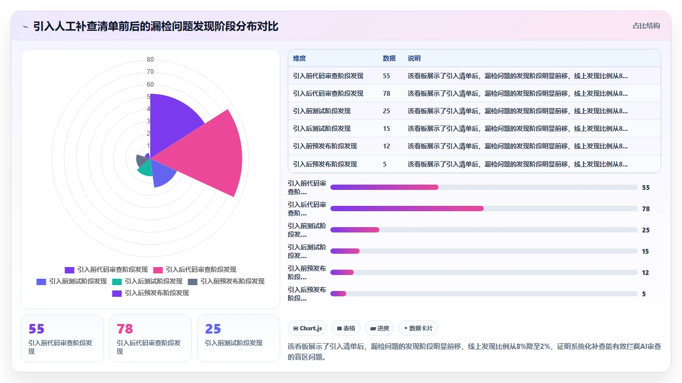Select table row 引入前预发布阶段发现
This screenshot has height=383, width=682.
(474, 146)
